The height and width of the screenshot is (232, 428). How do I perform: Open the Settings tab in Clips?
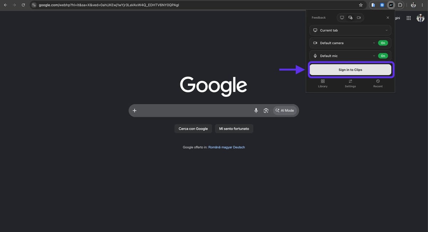pyautogui.click(x=350, y=84)
